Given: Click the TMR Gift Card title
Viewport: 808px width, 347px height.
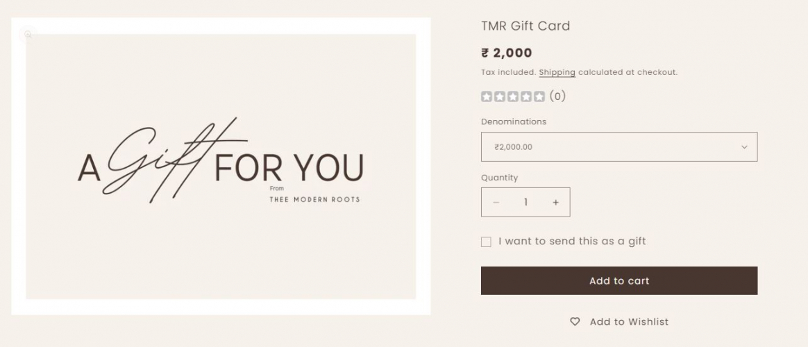Looking at the screenshot, I should click(x=525, y=26).
